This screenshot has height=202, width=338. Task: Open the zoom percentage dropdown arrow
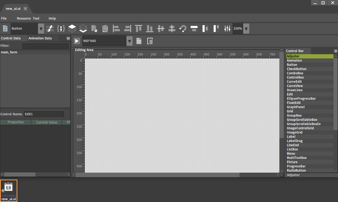tap(246, 29)
